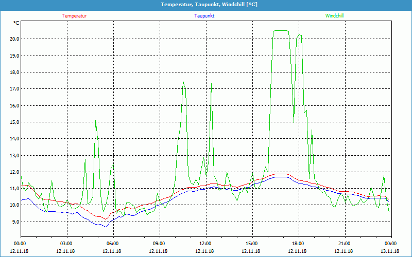Click the green Windchill legend label
Viewport: 412px width, 257px height.
(334, 16)
